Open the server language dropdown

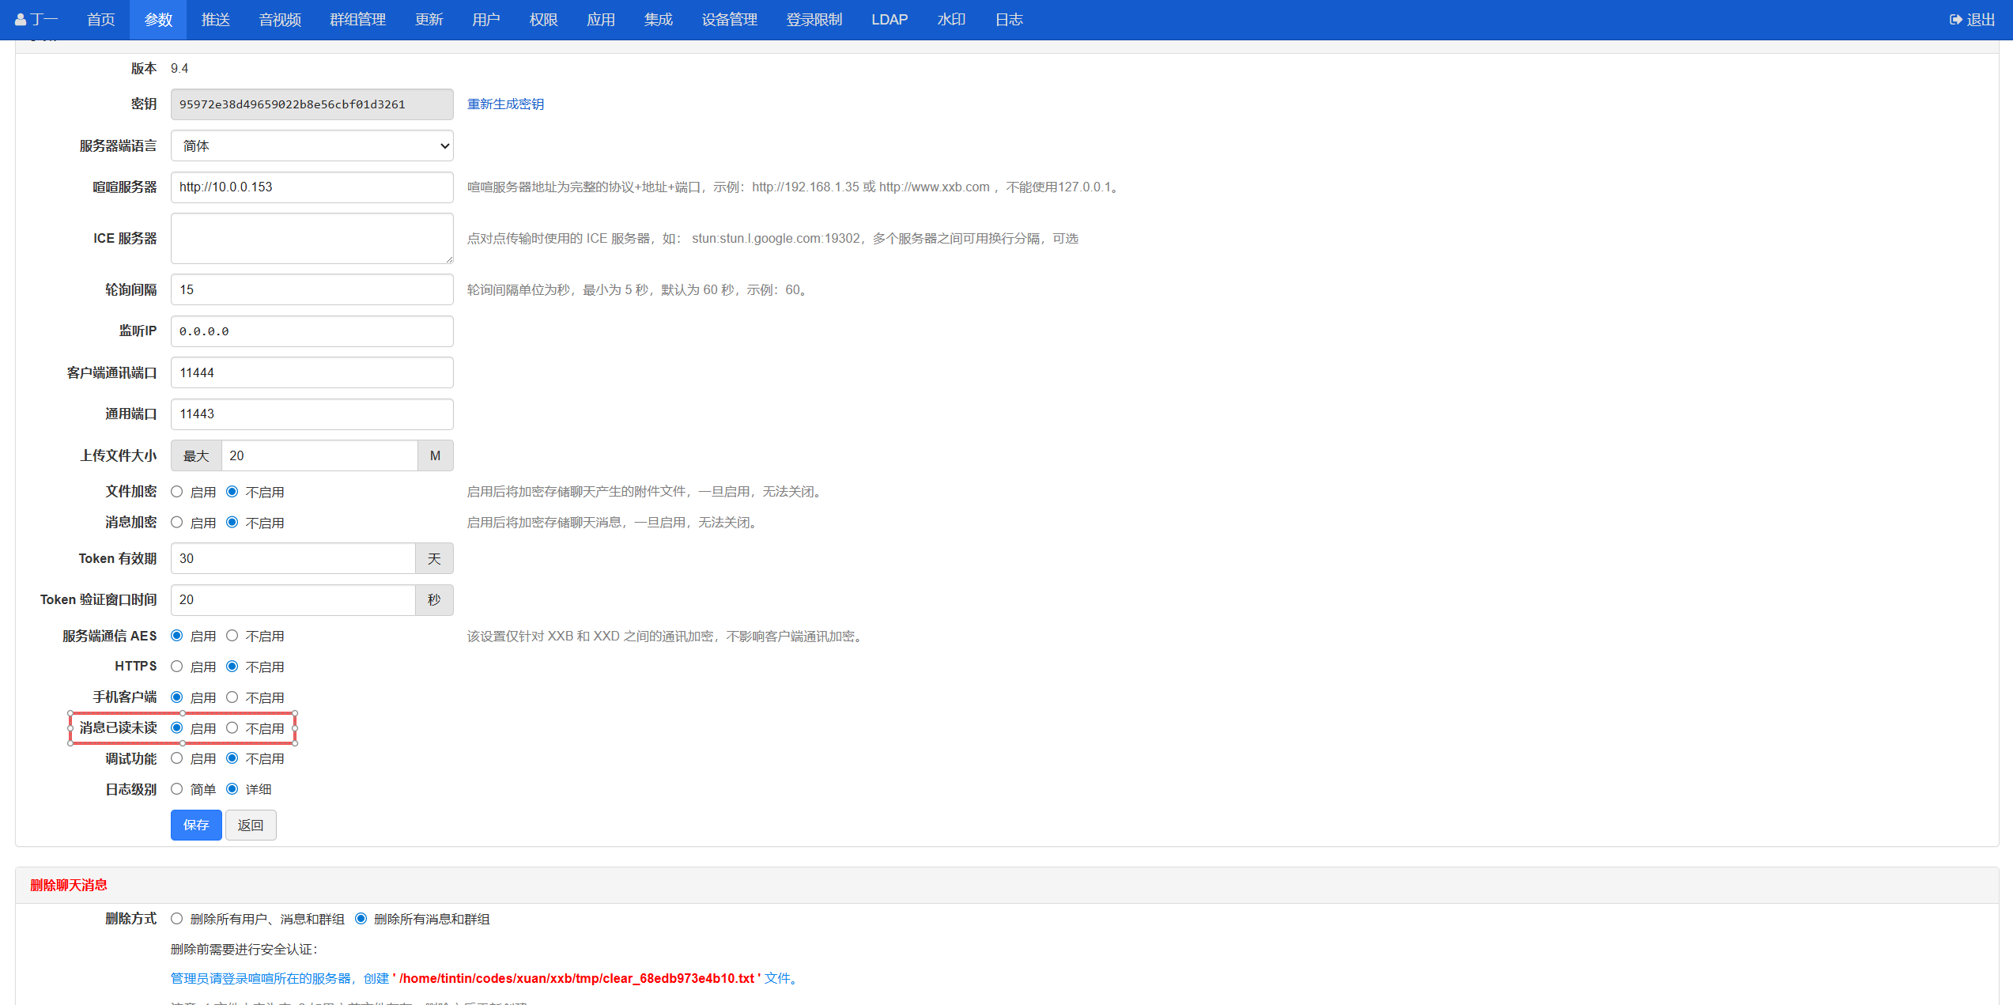pos(312,145)
